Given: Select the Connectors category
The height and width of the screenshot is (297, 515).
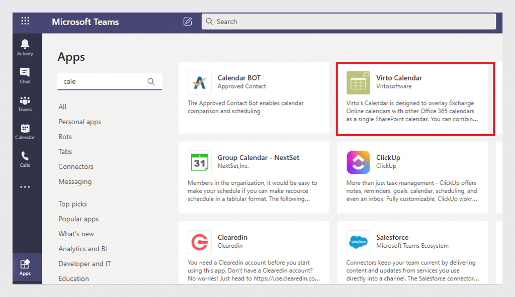Looking at the screenshot, I should click(x=76, y=166).
